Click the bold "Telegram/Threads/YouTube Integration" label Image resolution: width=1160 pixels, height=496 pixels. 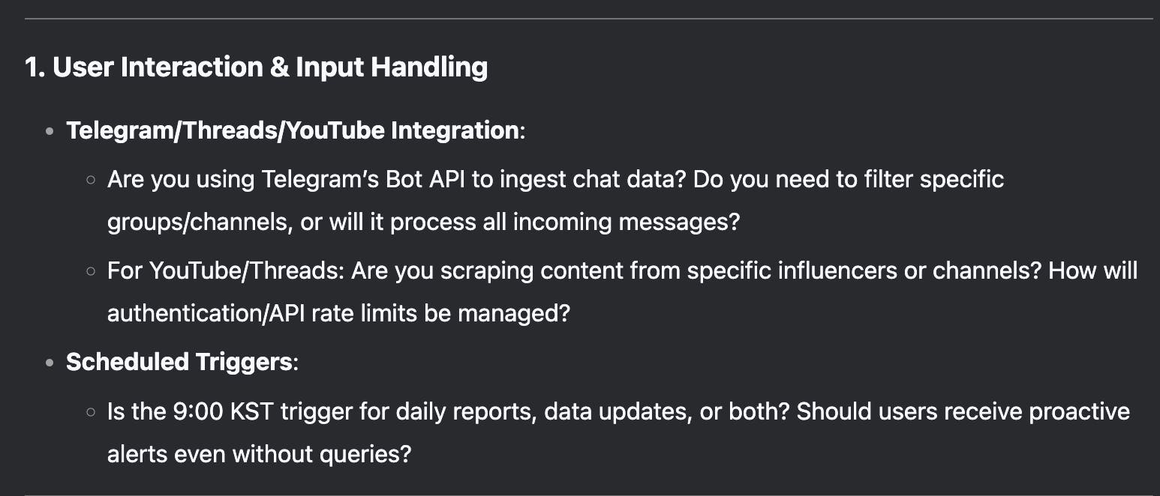click(292, 130)
